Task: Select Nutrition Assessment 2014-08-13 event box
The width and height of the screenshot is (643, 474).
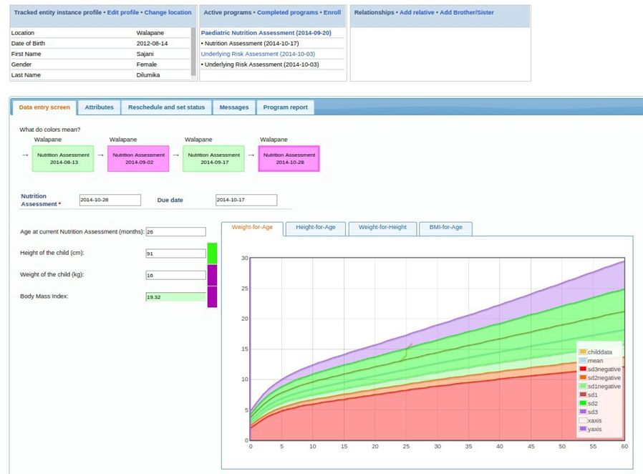Action: [x=62, y=158]
